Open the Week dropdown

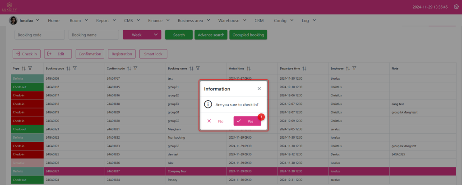tap(142, 35)
